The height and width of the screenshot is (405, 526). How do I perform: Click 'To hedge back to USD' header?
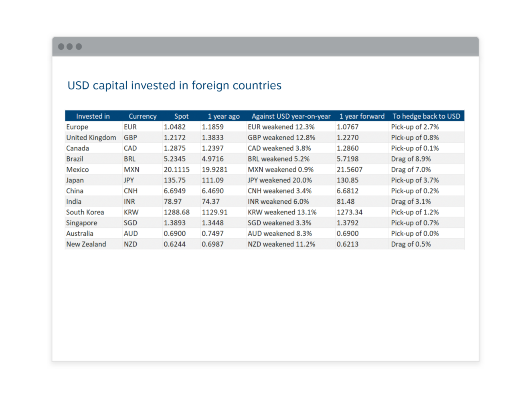pos(426,116)
